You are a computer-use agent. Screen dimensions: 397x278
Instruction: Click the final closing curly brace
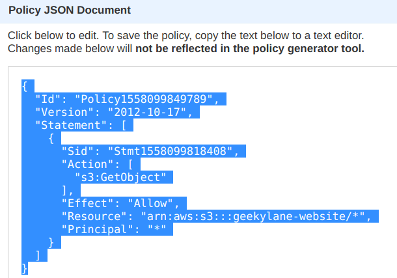pyautogui.click(x=25, y=268)
